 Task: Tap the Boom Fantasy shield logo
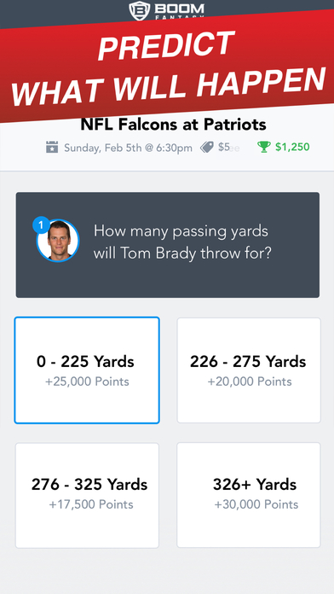(139, 10)
